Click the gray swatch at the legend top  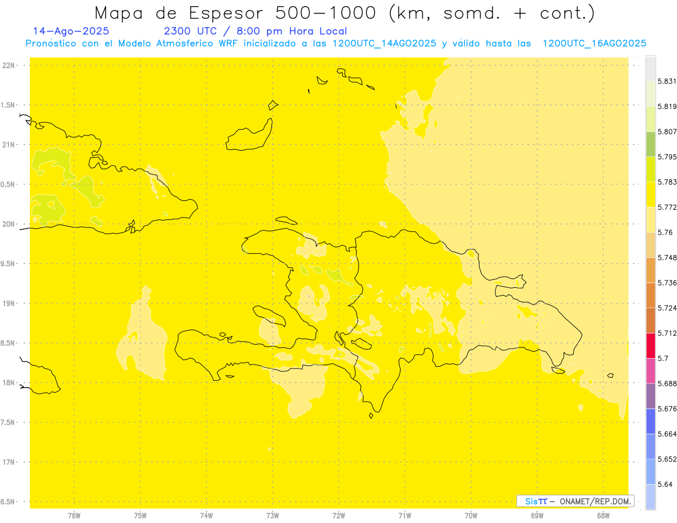point(650,68)
